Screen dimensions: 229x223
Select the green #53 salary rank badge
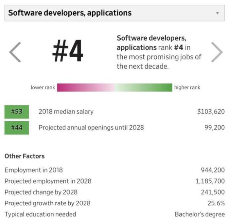[17, 111]
